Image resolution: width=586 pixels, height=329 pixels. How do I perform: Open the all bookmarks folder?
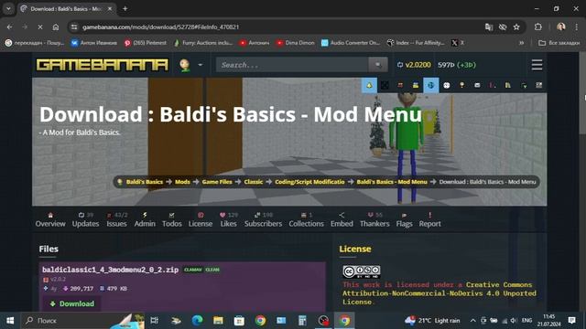(x=559, y=43)
